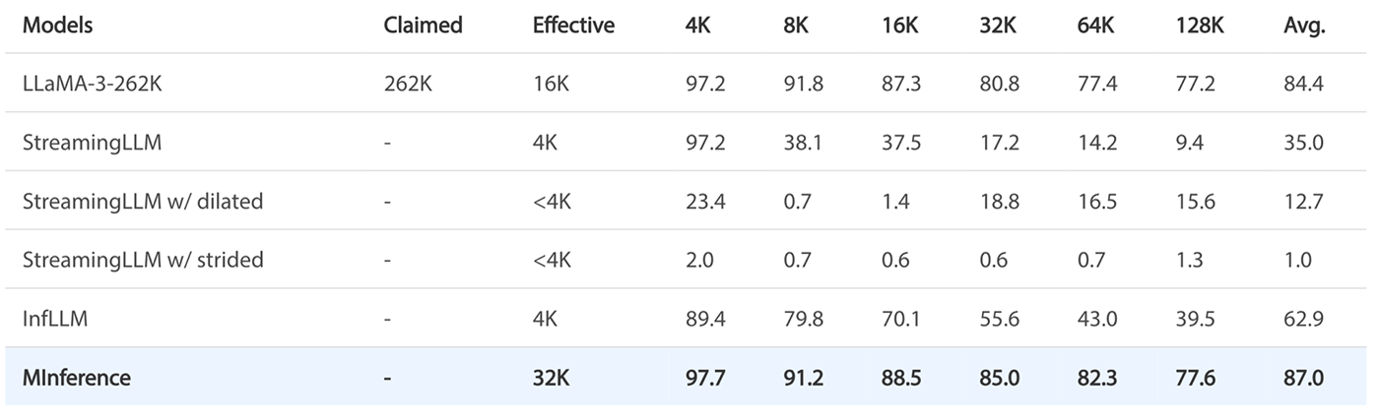This screenshot has width=1379, height=418.
Task: Select the 97.7 score in MInference row
Action: tap(705, 377)
